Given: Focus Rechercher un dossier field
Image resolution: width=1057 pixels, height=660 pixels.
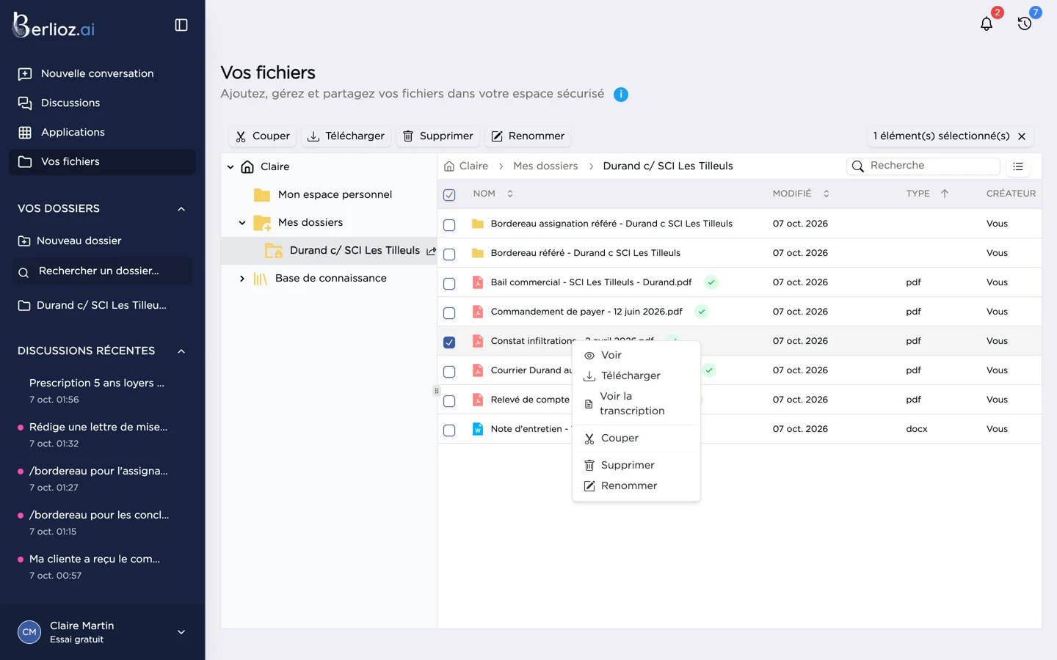Looking at the screenshot, I should (x=102, y=271).
